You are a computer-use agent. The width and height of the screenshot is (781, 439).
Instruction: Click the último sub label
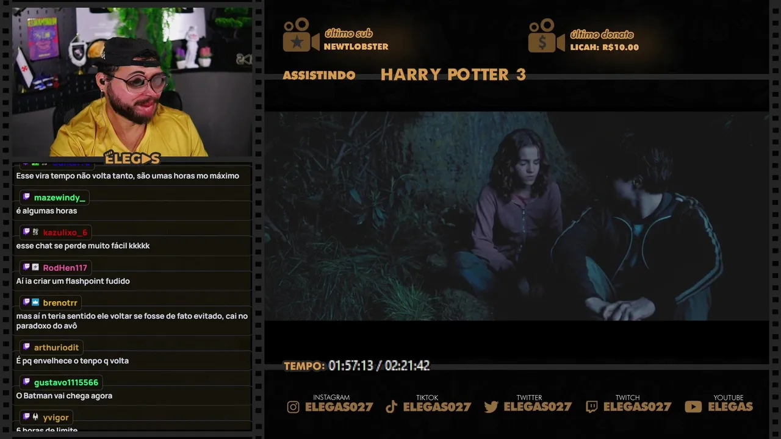(x=348, y=34)
